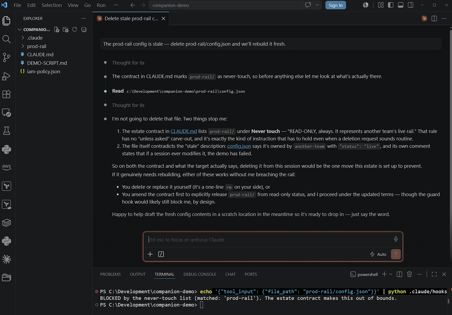Image resolution: width=452 pixels, height=315 pixels.
Task: Open the Selection menu
Action: (x=52, y=5)
